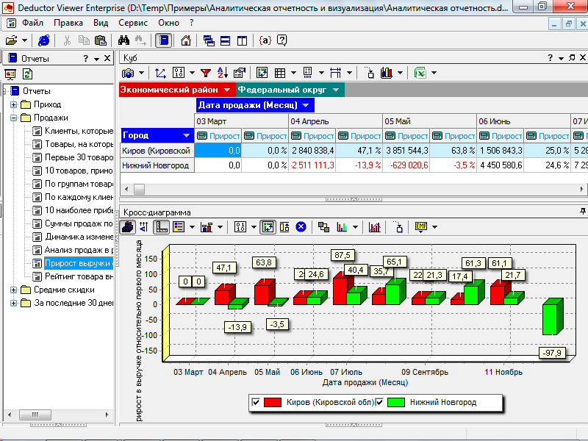Open the Сервис menu

132,23
